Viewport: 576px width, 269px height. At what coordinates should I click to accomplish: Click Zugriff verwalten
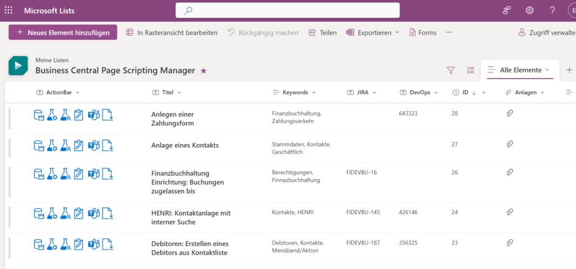[x=547, y=33]
